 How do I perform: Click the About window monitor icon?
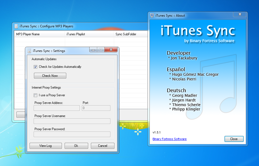click(x=152, y=16)
